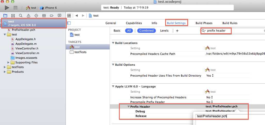Collapse the Build Locations section
Screen dimensions: 265x125
tap(113, 43)
